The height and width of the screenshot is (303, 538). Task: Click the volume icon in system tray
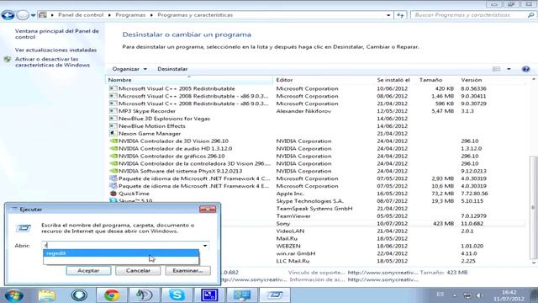[x=480, y=295]
